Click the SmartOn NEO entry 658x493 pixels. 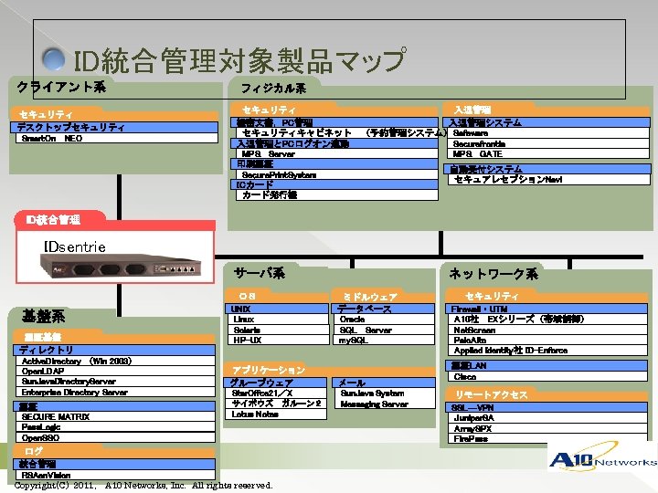(117, 139)
